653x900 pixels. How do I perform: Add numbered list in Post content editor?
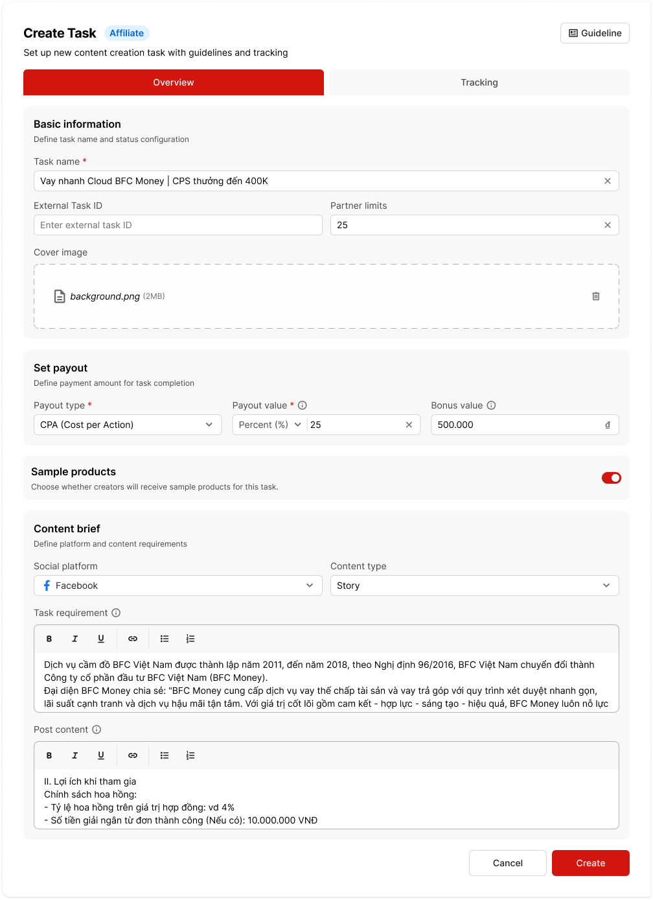tap(190, 755)
